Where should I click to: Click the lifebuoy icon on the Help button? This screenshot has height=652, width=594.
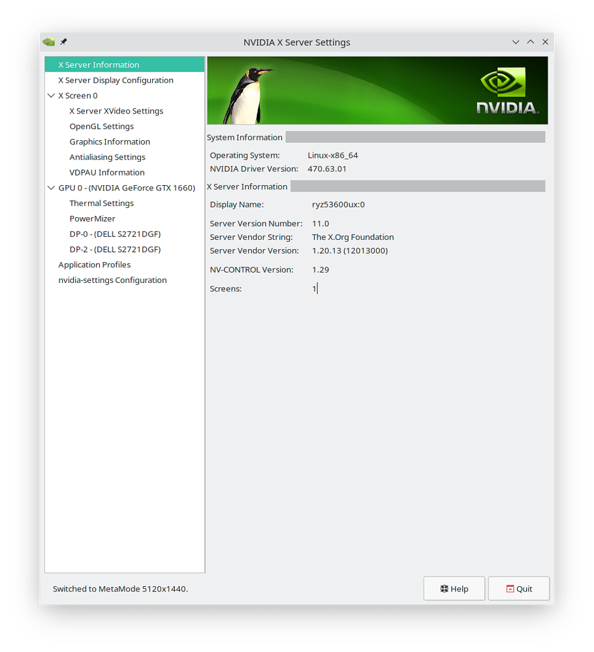(443, 588)
